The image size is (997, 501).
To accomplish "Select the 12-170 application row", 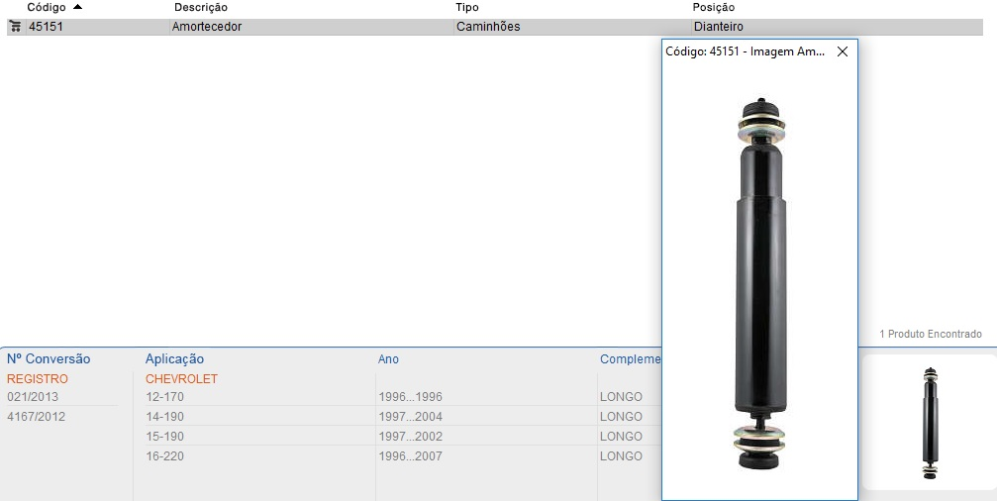I will [164, 397].
